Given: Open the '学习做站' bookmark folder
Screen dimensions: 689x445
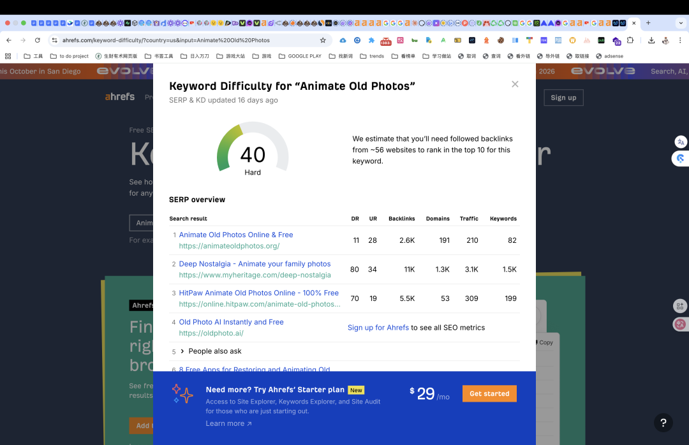Looking at the screenshot, I should (x=437, y=56).
